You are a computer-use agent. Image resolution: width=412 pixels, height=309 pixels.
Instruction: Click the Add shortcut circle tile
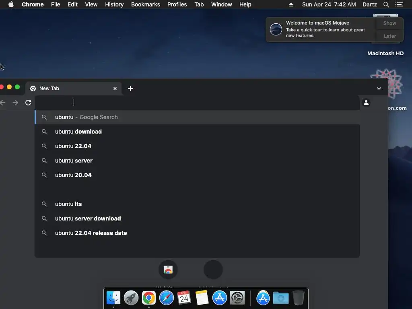(x=213, y=270)
